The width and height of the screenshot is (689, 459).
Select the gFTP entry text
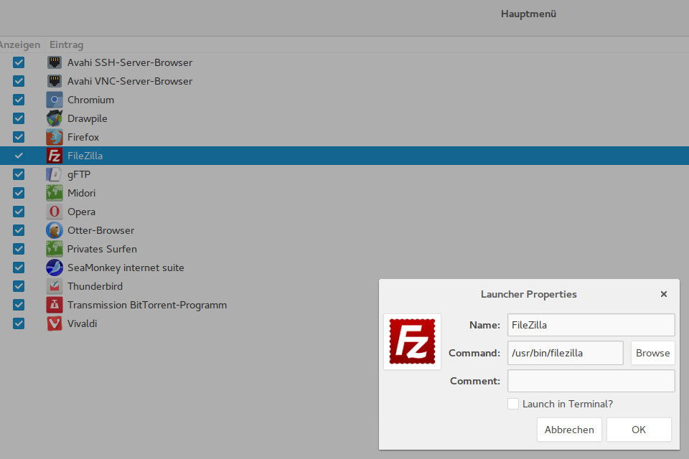pos(79,174)
